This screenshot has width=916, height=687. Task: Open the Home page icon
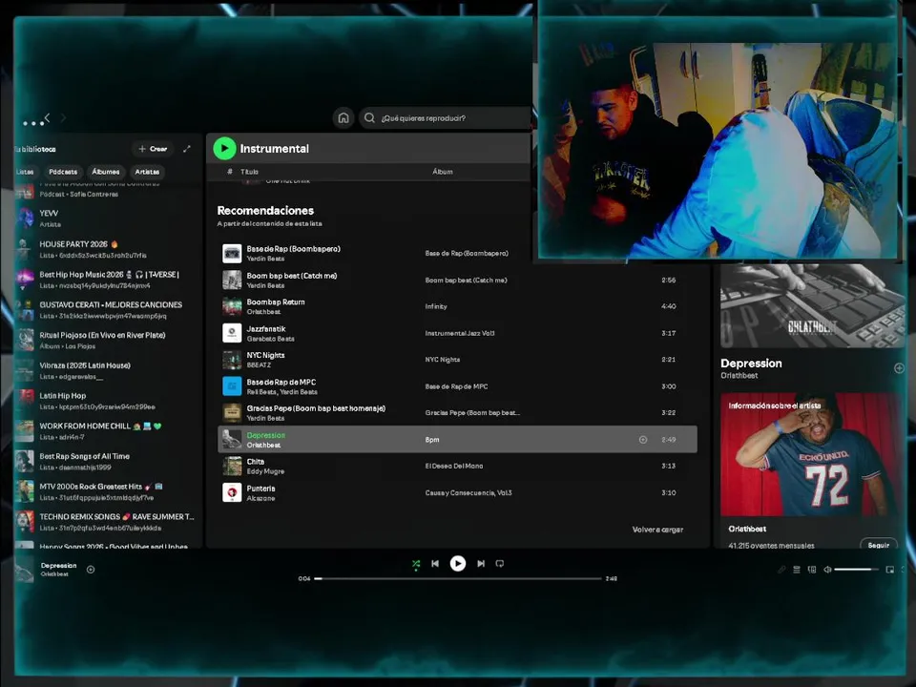pyautogui.click(x=343, y=118)
